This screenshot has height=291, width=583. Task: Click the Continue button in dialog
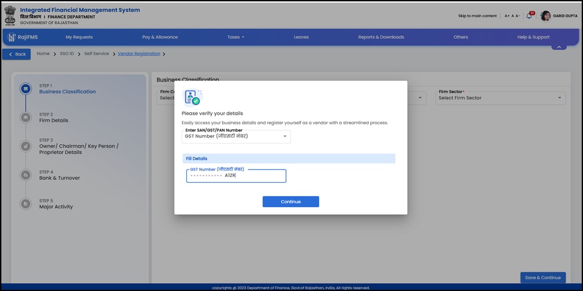(x=291, y=201)
